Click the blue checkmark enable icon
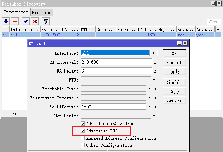Screen dimensions: 223x152 coord(26,21)
